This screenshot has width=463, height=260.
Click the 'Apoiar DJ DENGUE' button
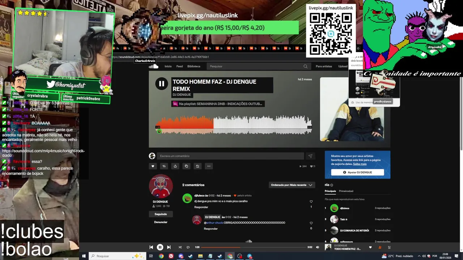click(x=357, y=172)
